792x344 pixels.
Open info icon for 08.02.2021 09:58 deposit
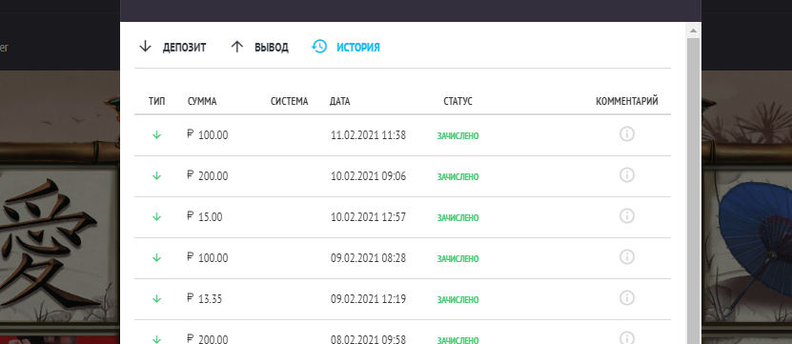click(627, 338)
